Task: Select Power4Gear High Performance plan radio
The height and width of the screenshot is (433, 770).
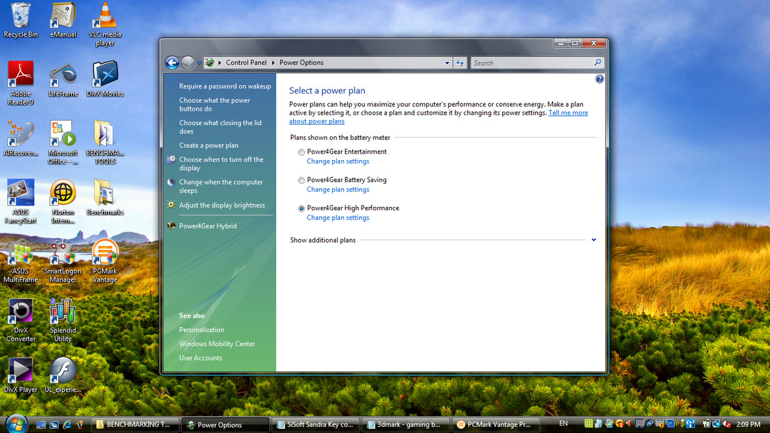Action: click(301, 208)
